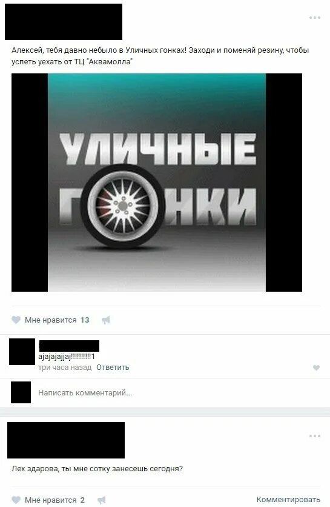Open the commenter's redacted name link

click(x=69, y=346)
